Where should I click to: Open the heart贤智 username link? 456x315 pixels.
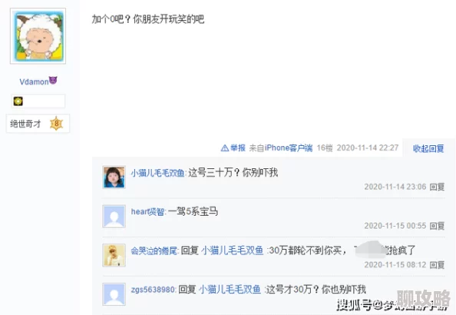(147, 211)
